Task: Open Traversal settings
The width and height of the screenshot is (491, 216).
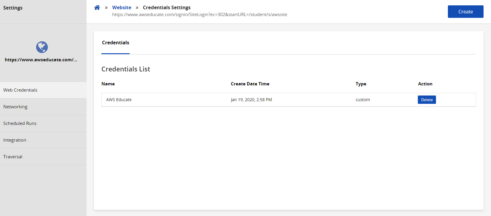Action: click(43, 156)
